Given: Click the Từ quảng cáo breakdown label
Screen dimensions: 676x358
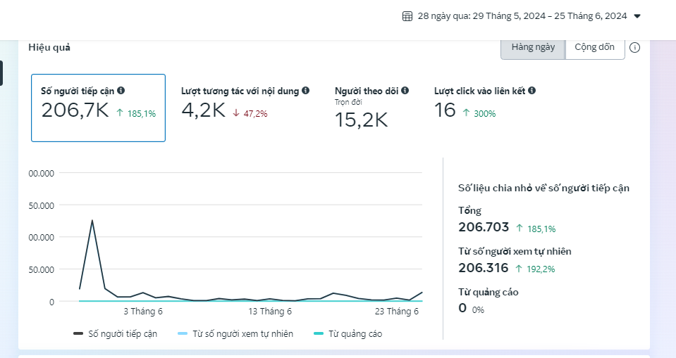Looking at the screenshot, I should 488,292.
